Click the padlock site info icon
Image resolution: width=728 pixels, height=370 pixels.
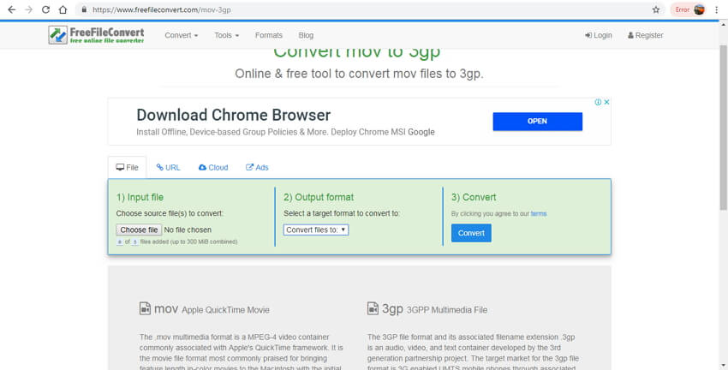(x=84, y=9)
